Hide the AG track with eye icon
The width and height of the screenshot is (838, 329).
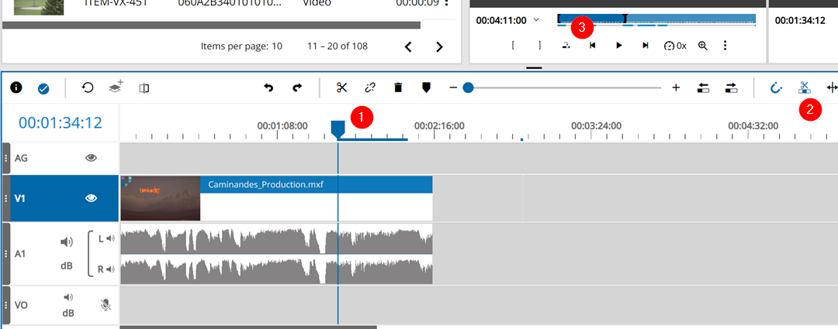point(91,158)
